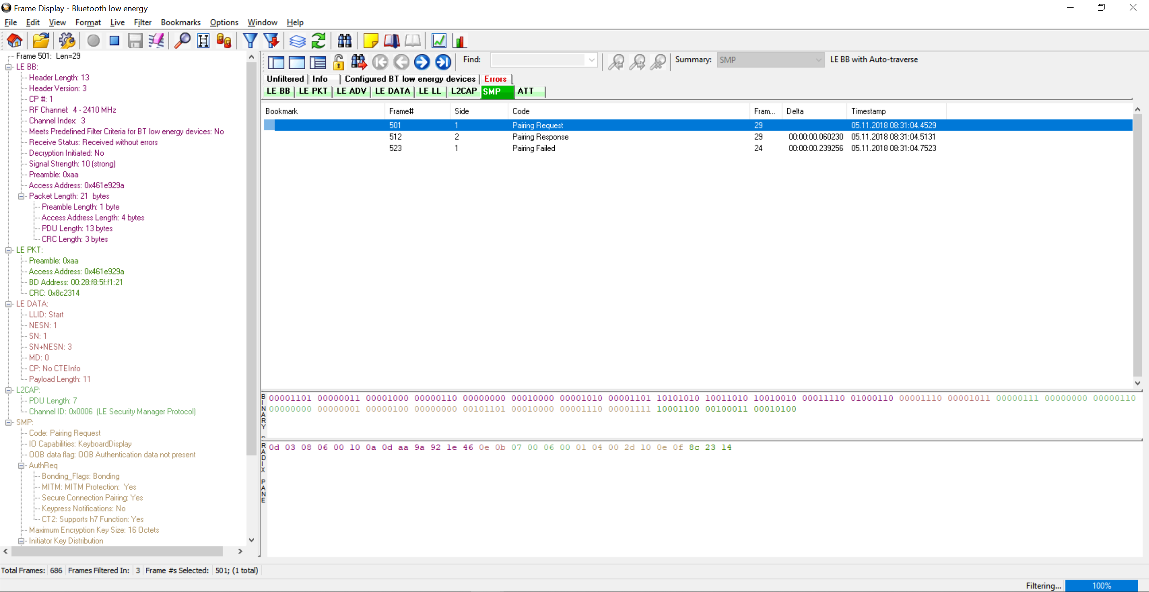
Task: Click the find-previous magnifier icon
Action: (x=616, y=62)
